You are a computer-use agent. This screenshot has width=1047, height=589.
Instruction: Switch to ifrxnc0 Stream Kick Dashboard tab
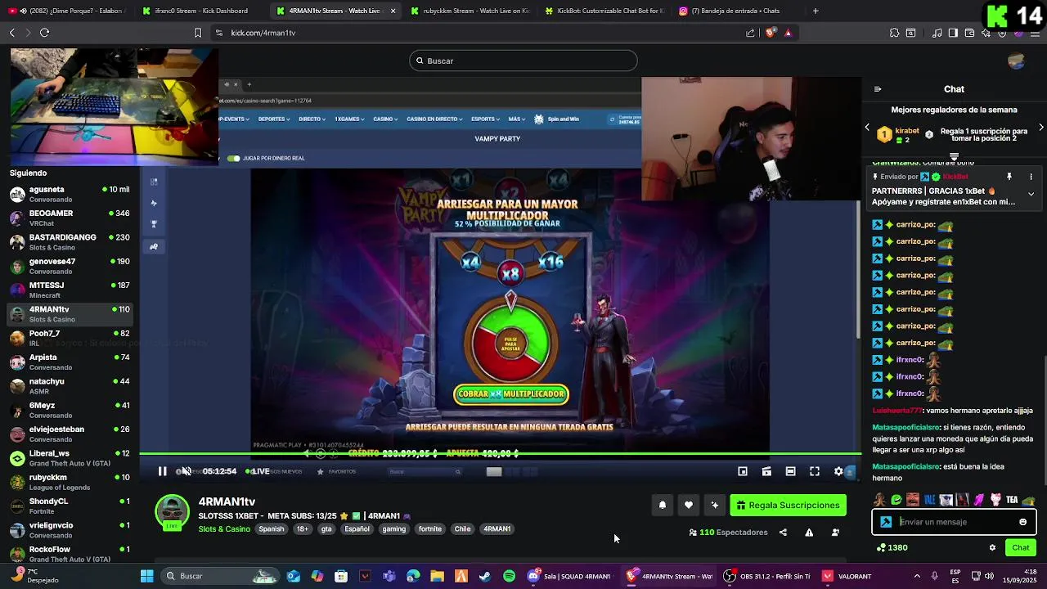[x=200, y=11]
